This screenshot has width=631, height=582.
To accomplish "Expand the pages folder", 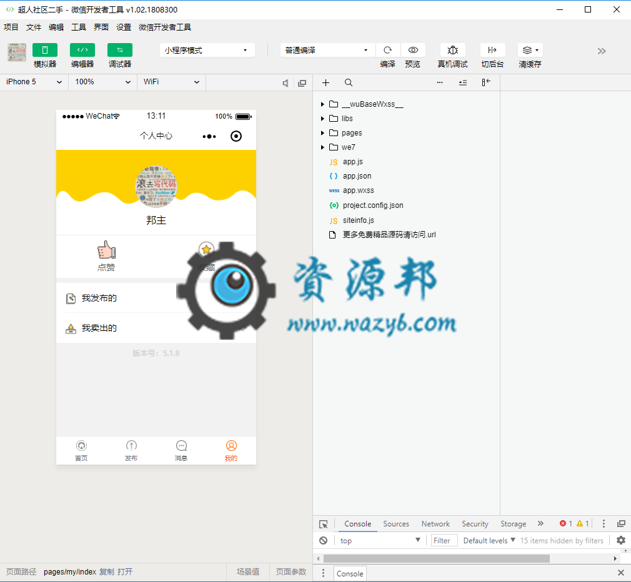I will click(322, 133).
